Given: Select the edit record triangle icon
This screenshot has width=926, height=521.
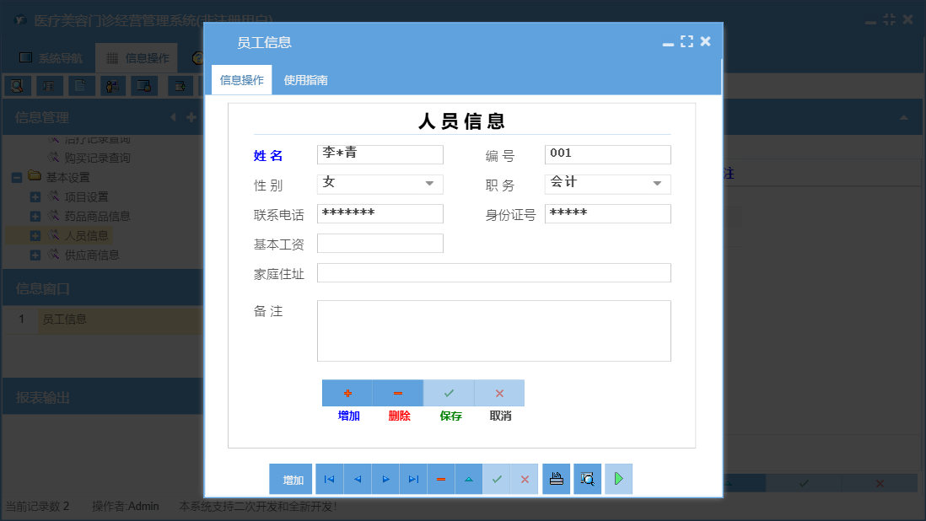Looking at the screenshot, I should 469,478.
